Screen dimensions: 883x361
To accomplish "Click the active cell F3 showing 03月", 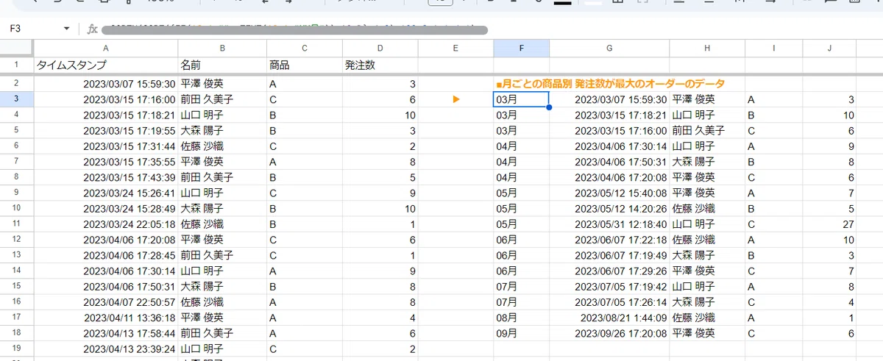I will (x=521, y=99).
